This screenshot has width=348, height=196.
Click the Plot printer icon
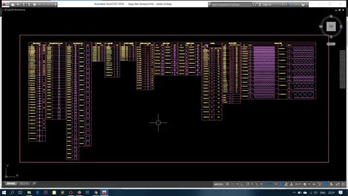pos(35,4)
